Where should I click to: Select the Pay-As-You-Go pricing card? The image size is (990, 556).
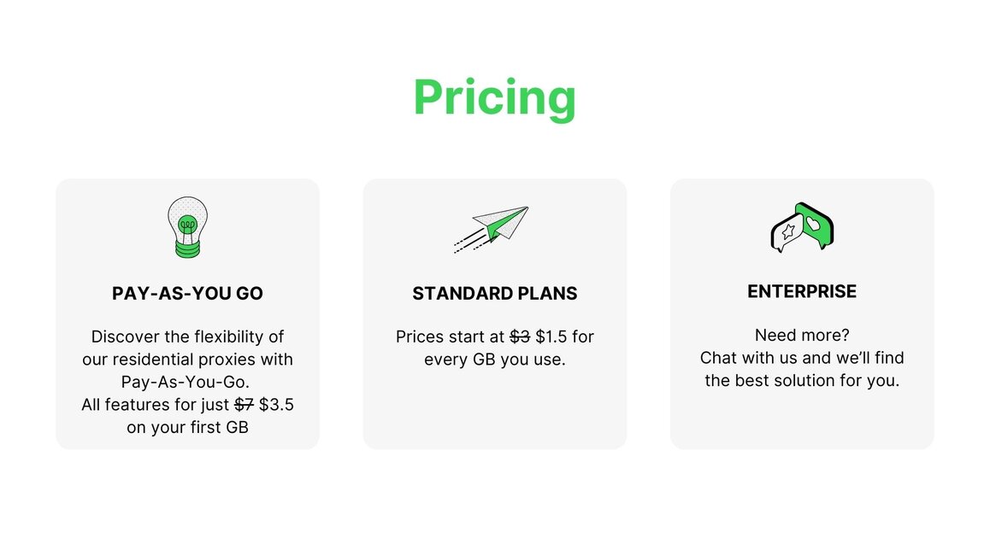(187, 313)
